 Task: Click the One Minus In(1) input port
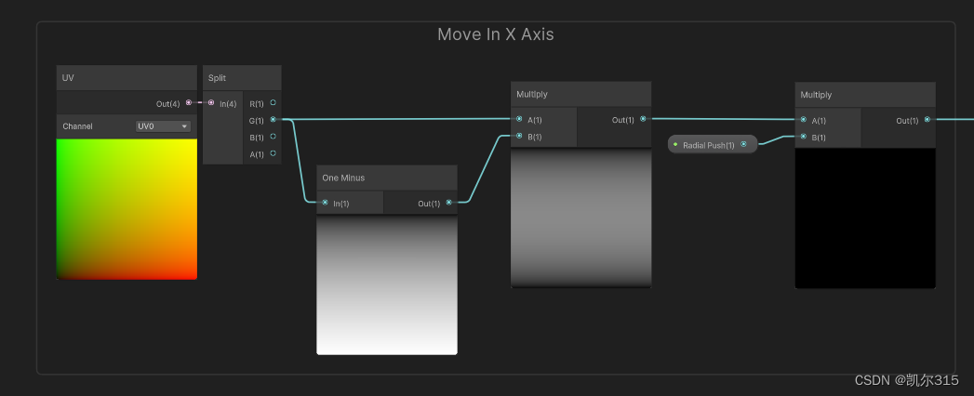pyautogui.click(x=325, y=203)
